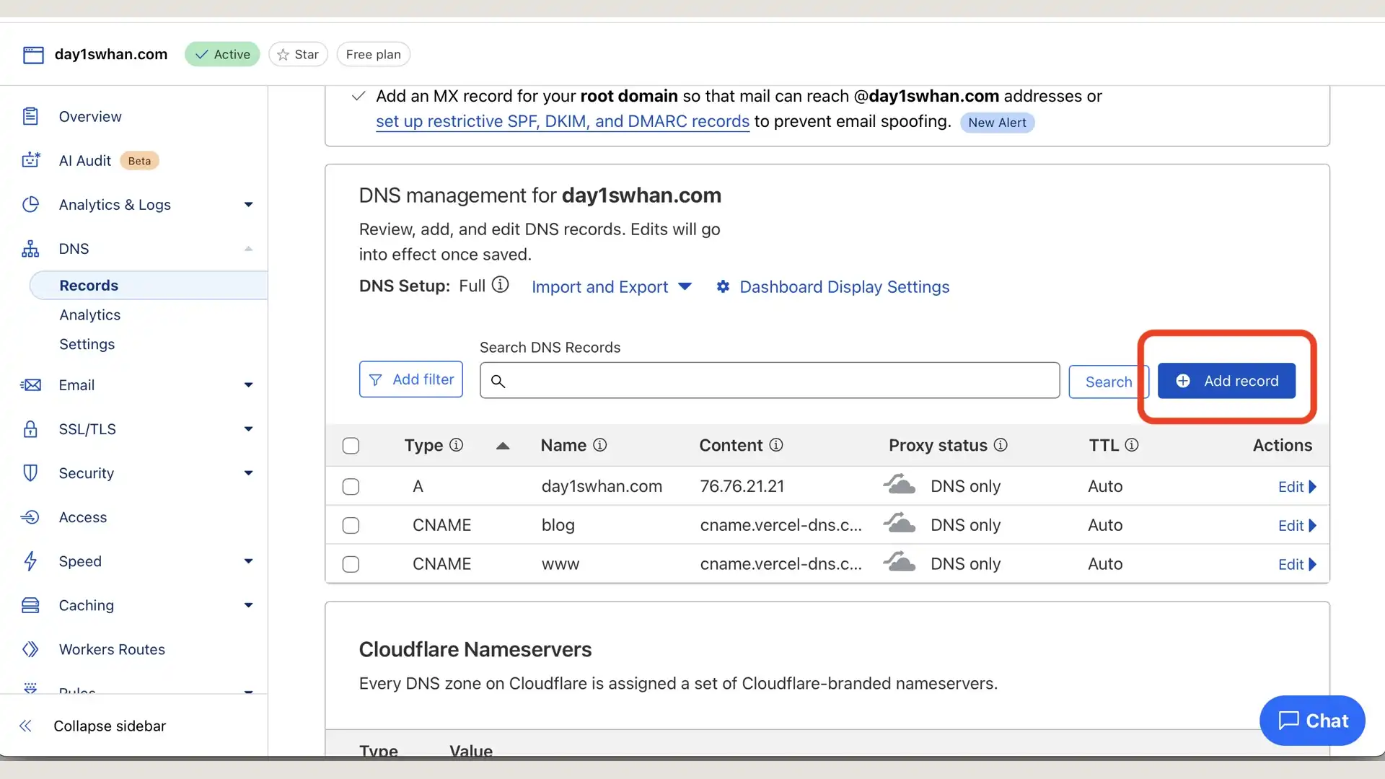
Task: Click the info icon next to DNS Setup Full
Action: click(501, 285)
